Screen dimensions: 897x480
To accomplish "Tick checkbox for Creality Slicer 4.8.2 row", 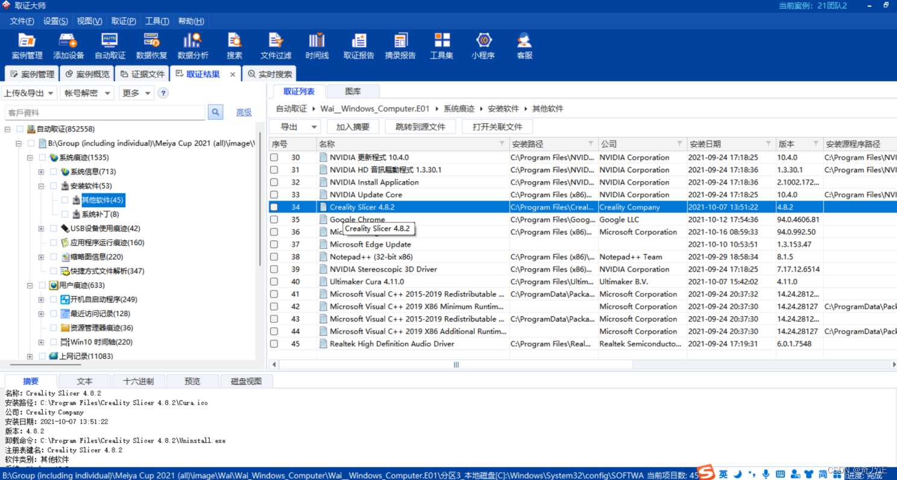I will click(274, 207).
